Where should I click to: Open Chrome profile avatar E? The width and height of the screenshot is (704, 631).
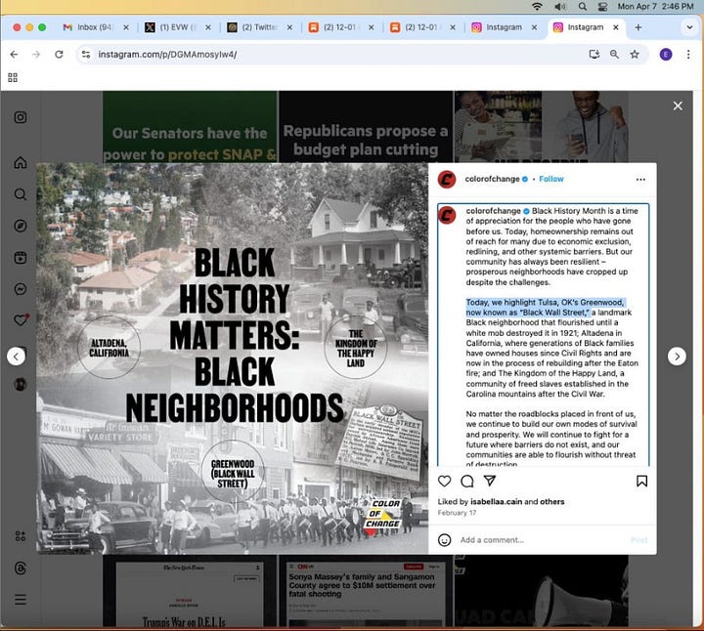point(666,55)
